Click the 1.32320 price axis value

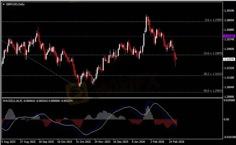[229, 68]
